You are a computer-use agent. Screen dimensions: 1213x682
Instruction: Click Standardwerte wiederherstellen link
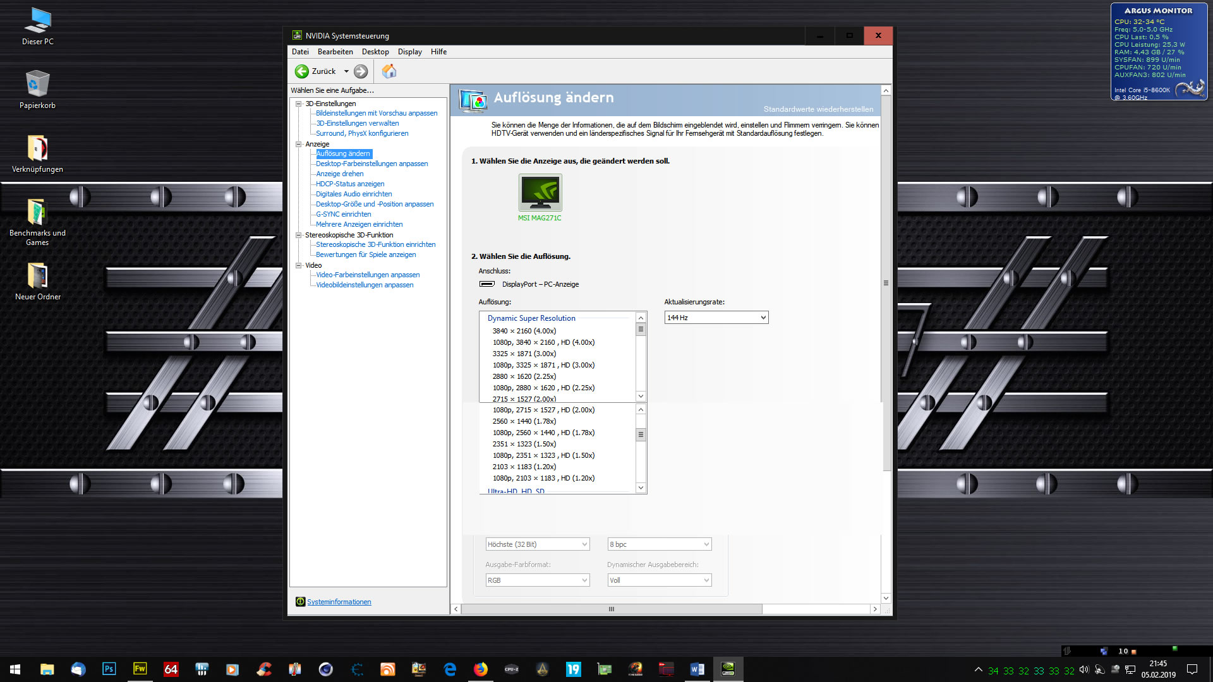(818, 109)
